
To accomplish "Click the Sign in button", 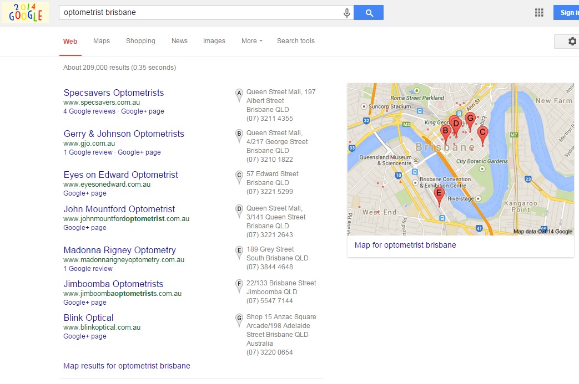I will click(567, 13).
